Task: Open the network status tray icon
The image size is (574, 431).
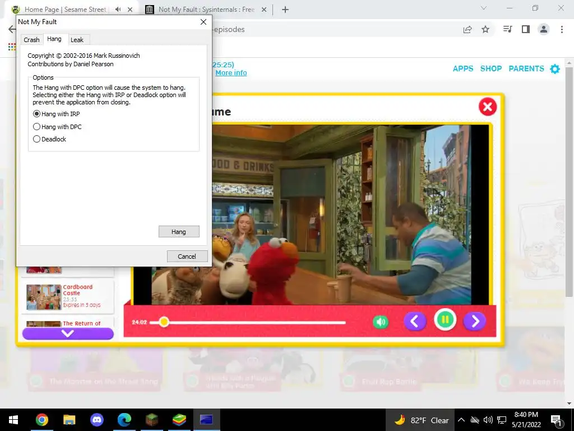Action: point(502,420)
